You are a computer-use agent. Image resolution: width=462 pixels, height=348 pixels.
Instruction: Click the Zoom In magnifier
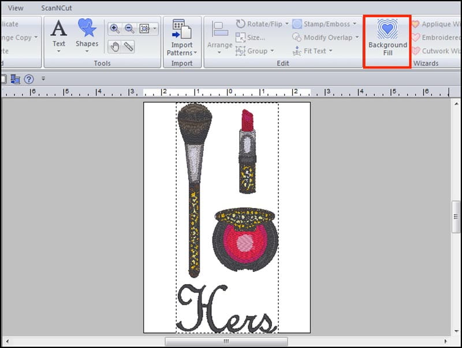114,28
